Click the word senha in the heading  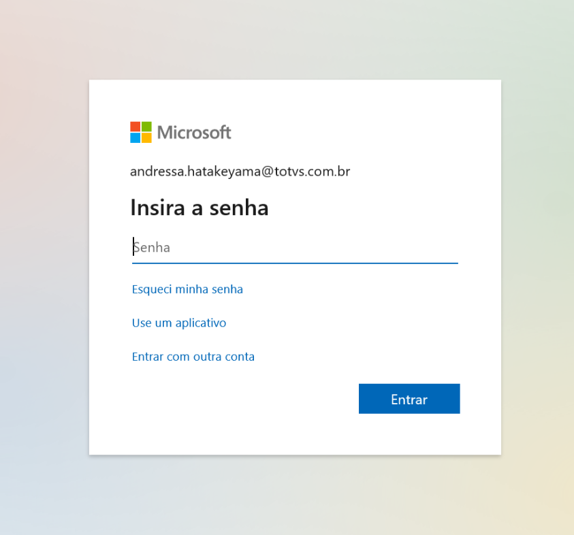point(238,208)
